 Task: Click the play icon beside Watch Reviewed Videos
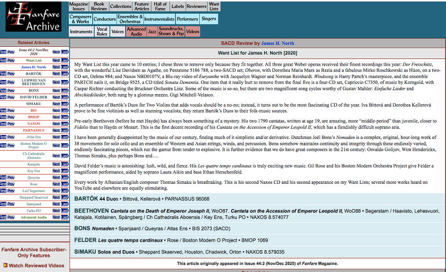tap(5, 266)
